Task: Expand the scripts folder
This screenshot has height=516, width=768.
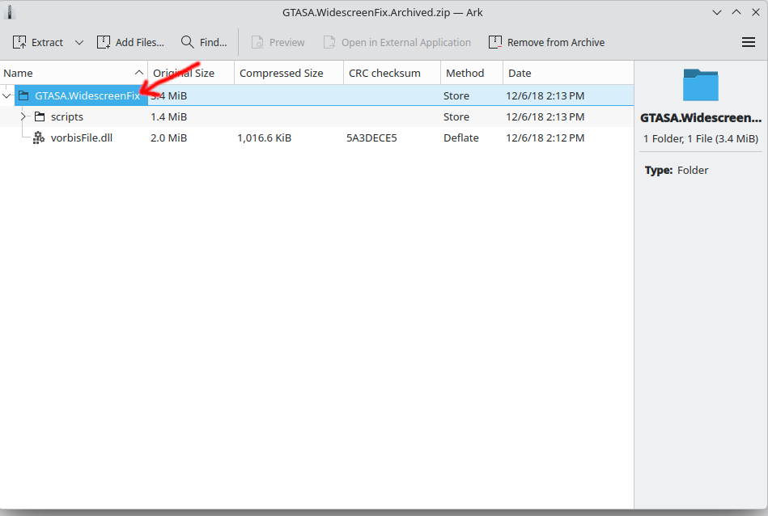Action: 23,117
